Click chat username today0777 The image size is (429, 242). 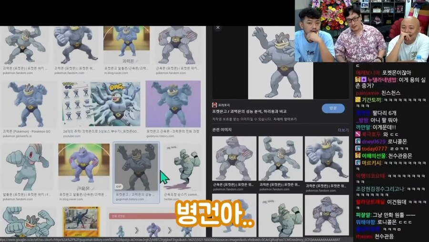374,148
